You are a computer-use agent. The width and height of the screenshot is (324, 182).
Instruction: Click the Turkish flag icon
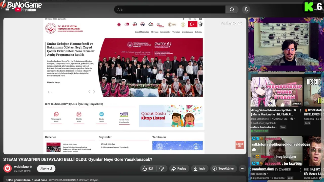[193, 24]
